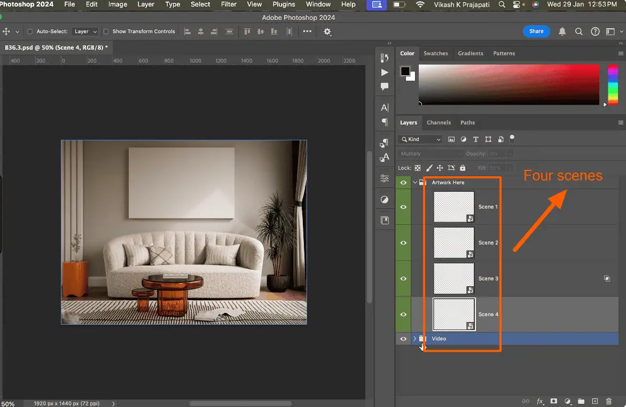This screenshot has height=407, width=626.
Task: Click the lock all padlock icon
Action: tap(463, 168)
